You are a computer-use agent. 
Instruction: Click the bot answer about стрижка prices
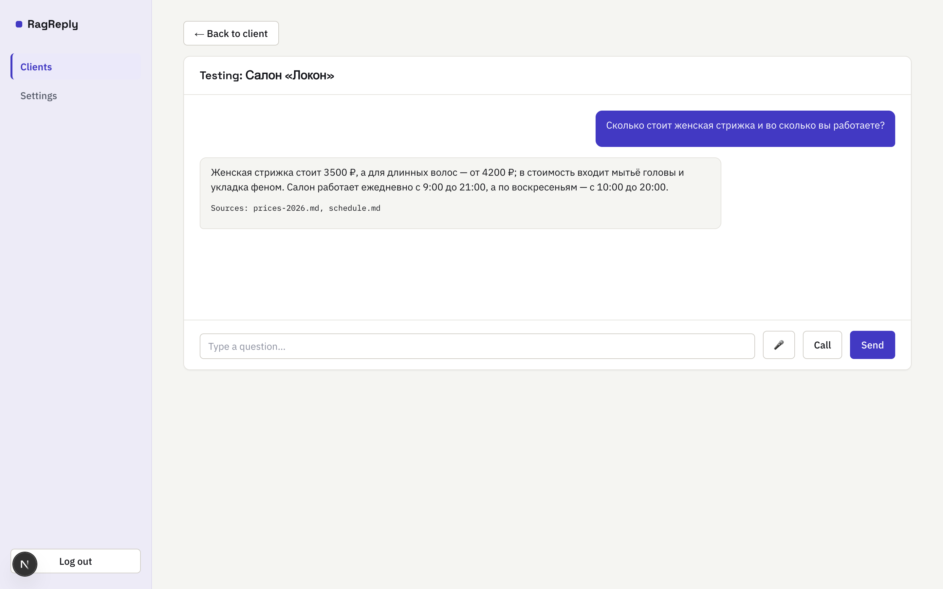(460, 193)
